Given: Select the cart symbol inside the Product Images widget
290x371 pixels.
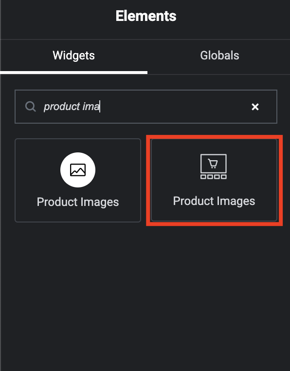Looking at the screenshot, I should (x=213, y=164).
